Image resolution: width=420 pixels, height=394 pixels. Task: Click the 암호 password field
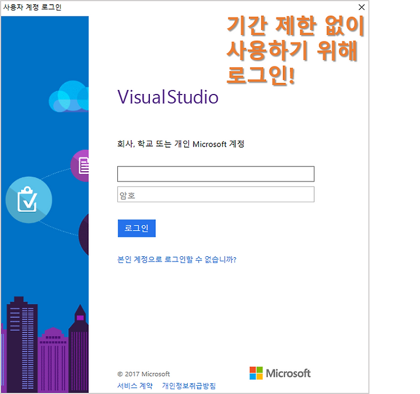(x=216, y=194)
